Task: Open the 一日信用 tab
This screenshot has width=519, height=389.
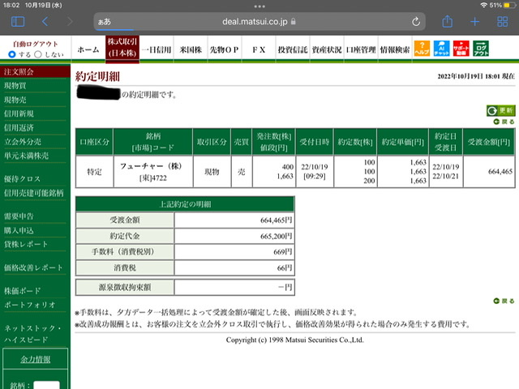Action: click(157, 49)
